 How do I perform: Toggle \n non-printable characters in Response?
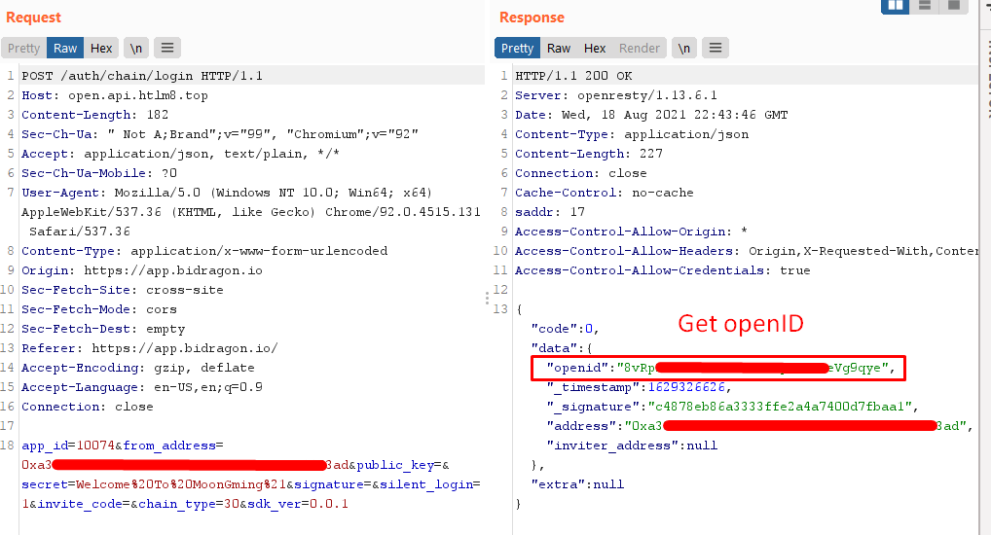(683, 48)
